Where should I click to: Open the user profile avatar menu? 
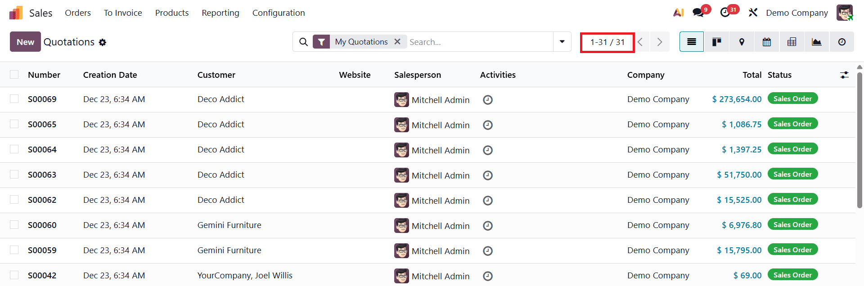(845, 13)
